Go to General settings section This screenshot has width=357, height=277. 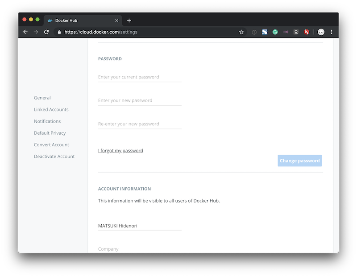point(42,98)
